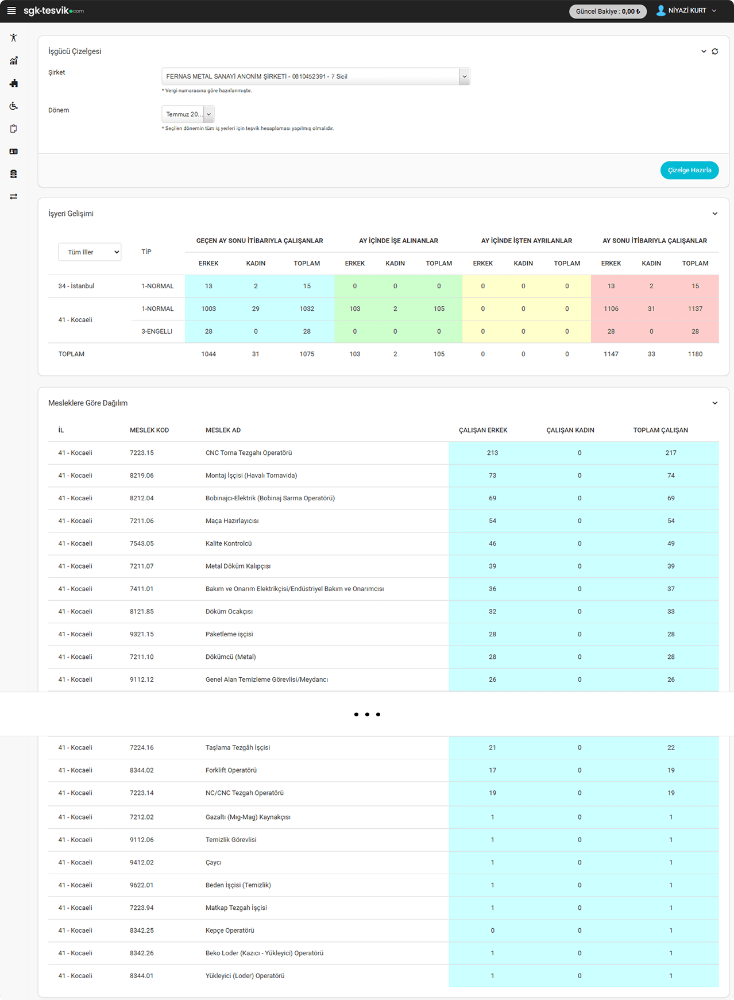This screenshot has width=734, height=1000.
Task: Open the Dönem period dropdown
Action: click(188, 114)
